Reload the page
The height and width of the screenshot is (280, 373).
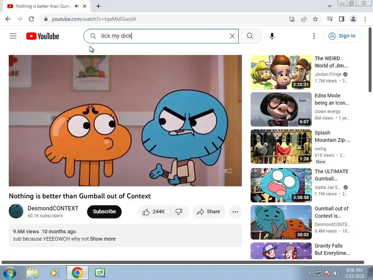[x=31, y=19]
